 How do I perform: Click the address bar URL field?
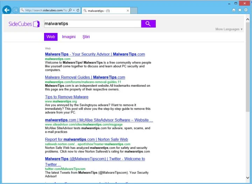click(46, 10)
